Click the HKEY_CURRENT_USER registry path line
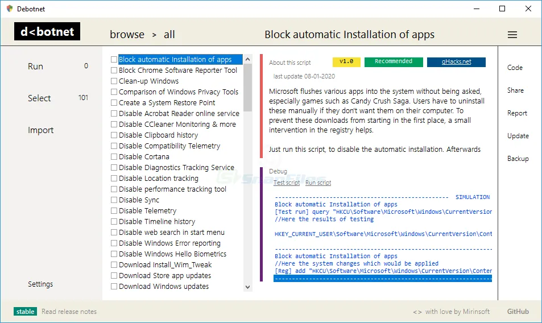542x323 pixels. [x=383, y=234]
